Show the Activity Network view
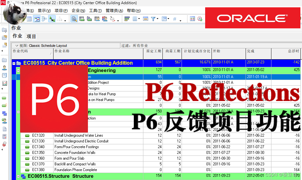Viewport: 302px width, 180px height. tap(44, 19)
